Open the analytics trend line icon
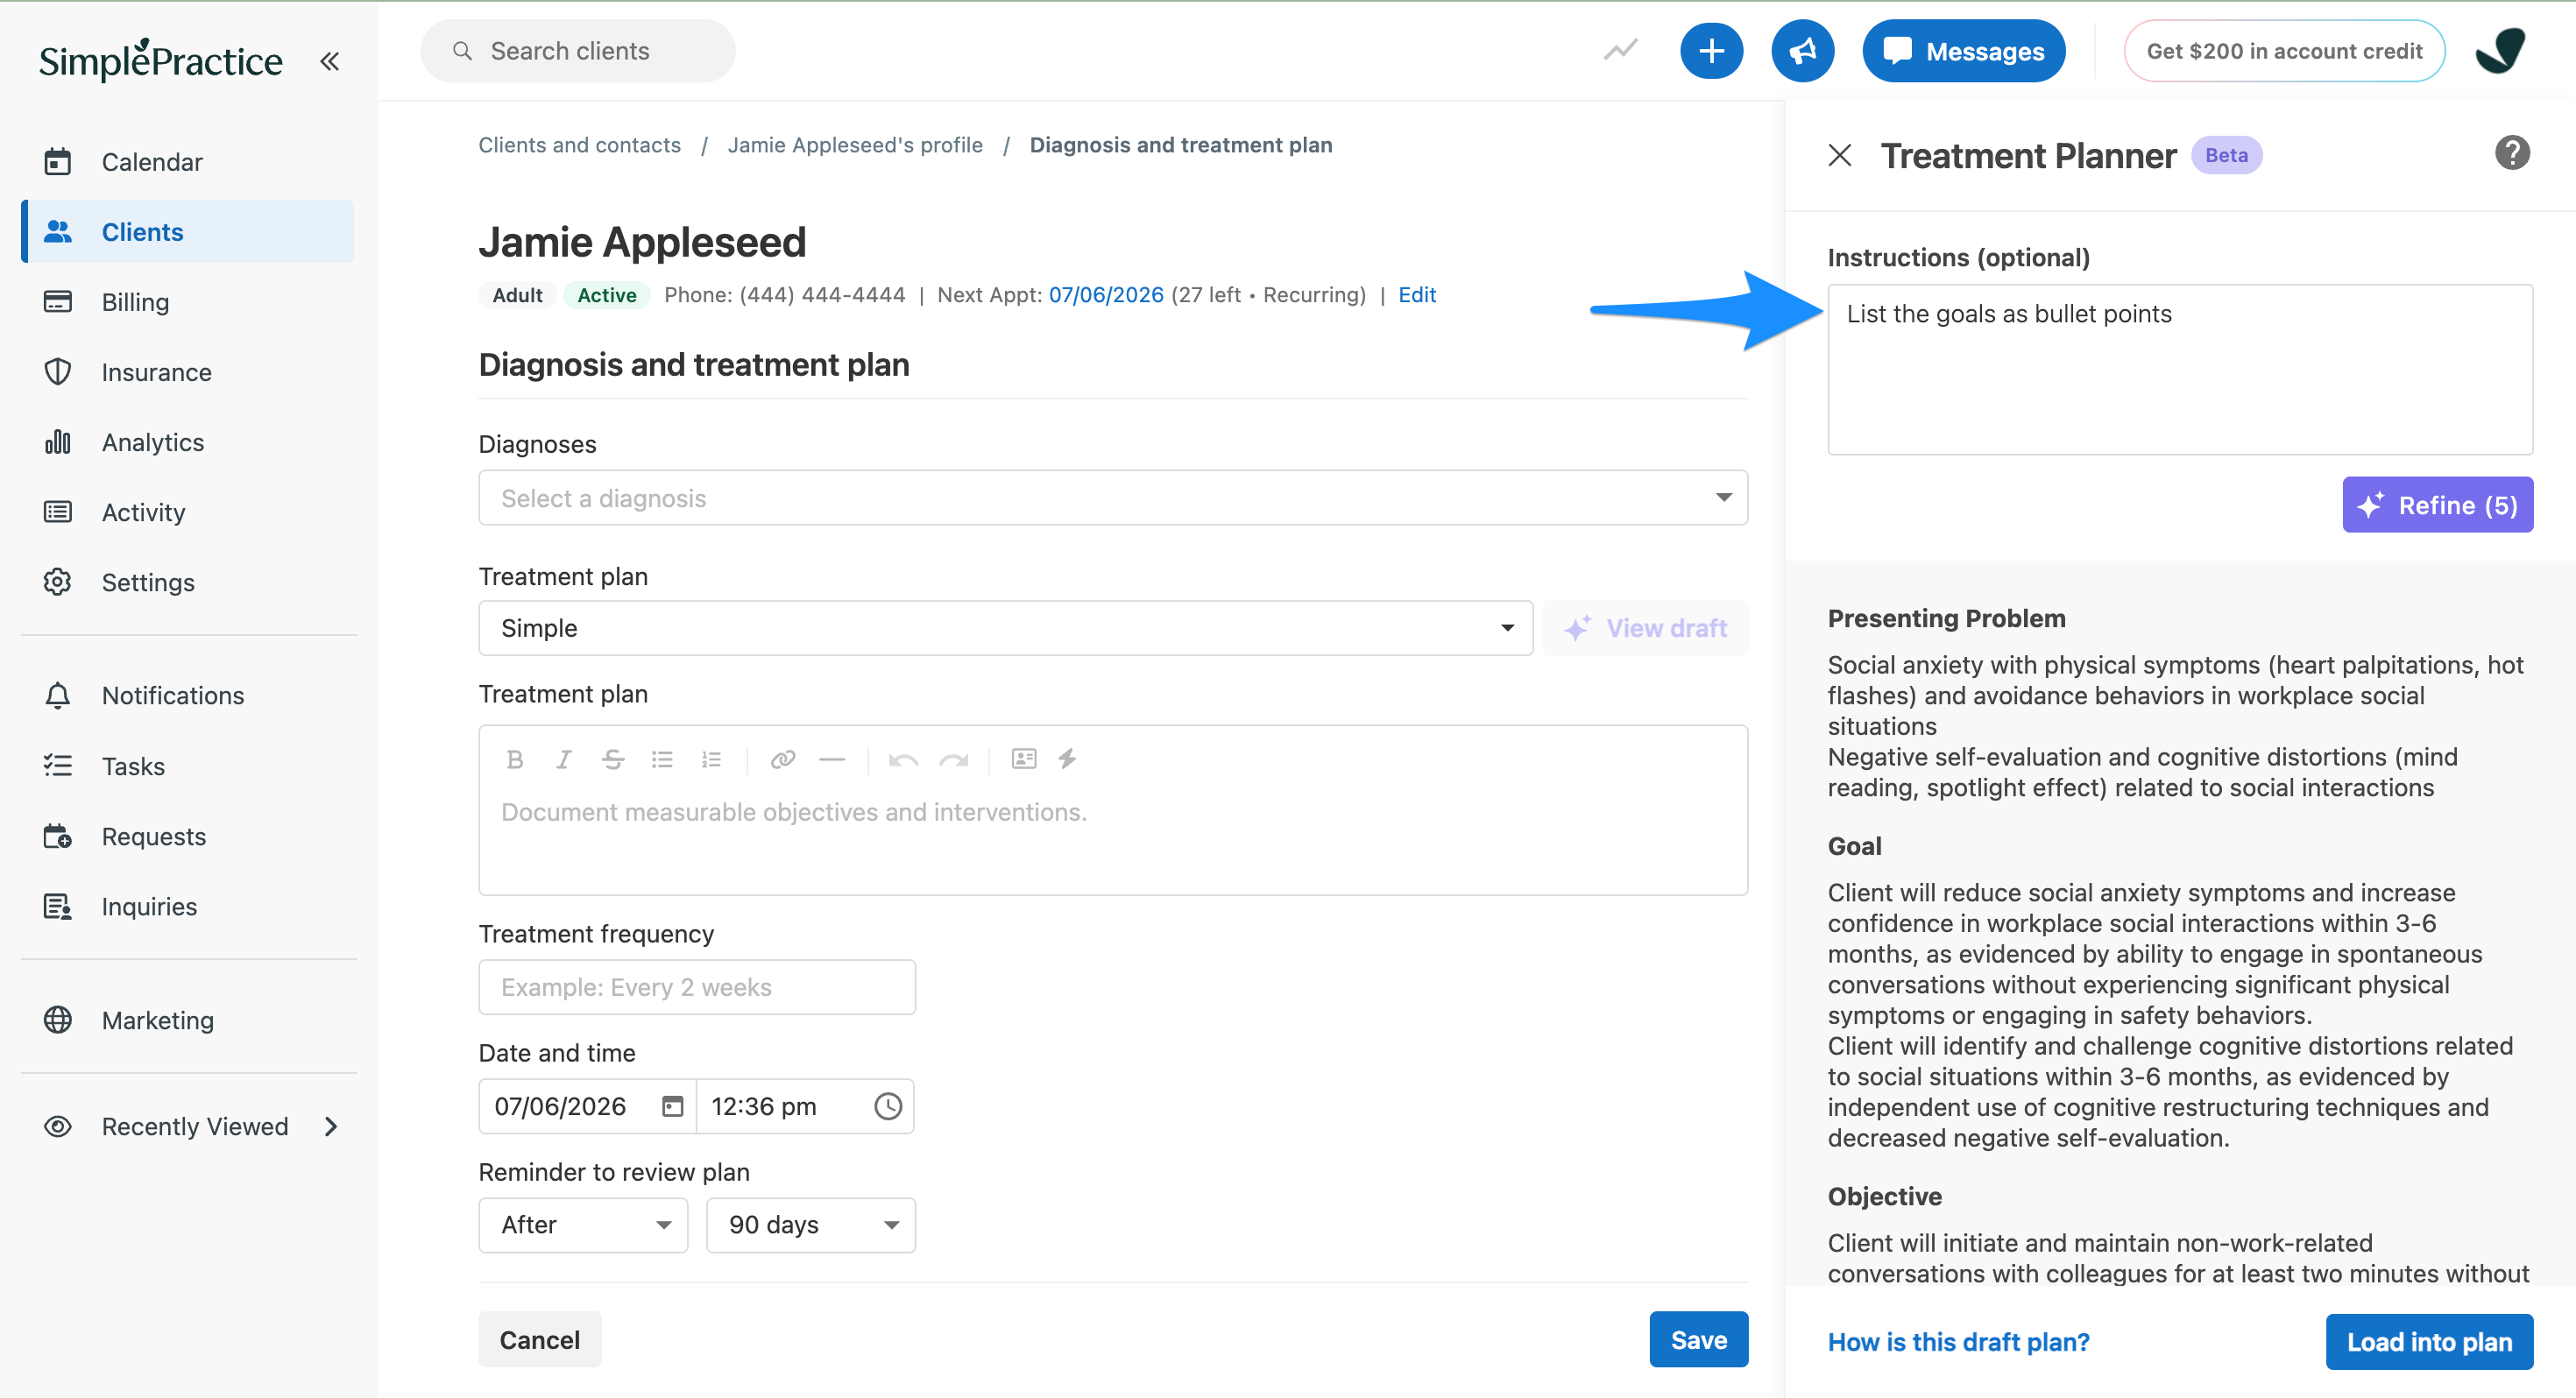This screenshot has height=1398, width=2576. 1621,50
